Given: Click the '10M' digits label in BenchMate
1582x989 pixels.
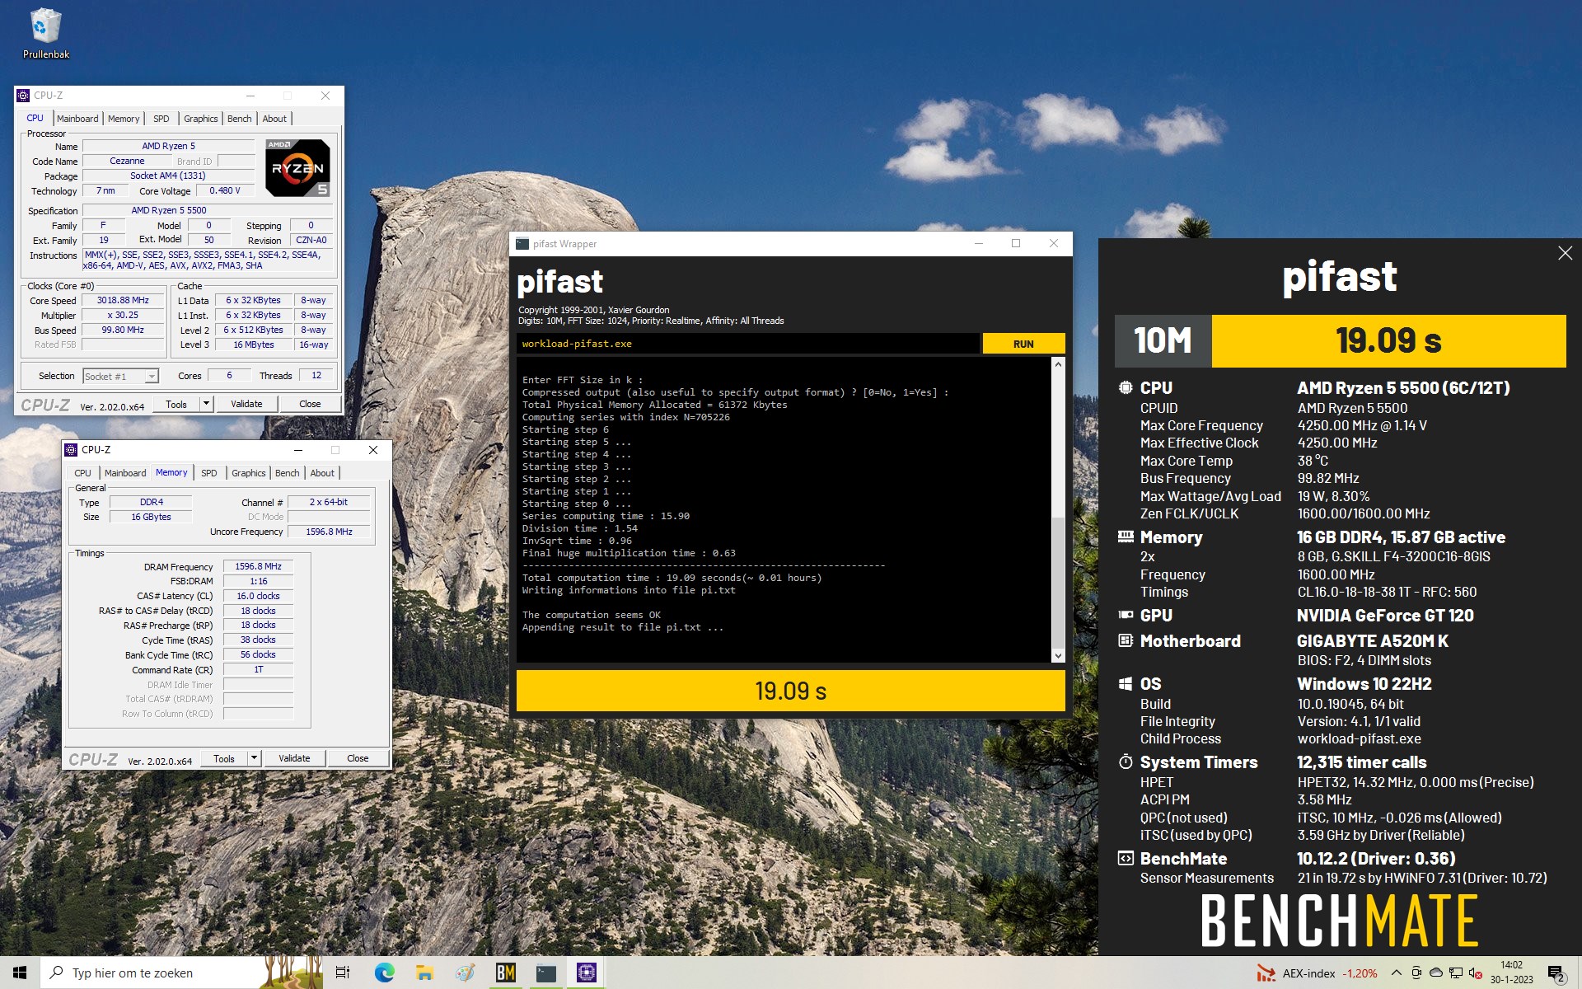Looking at the screenshot, I should 1163,340.
